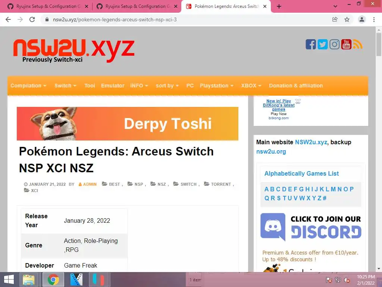Open the blue film editor taskbar icon

76,280
